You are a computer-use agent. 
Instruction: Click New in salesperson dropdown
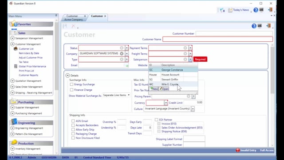pos(154,89)
